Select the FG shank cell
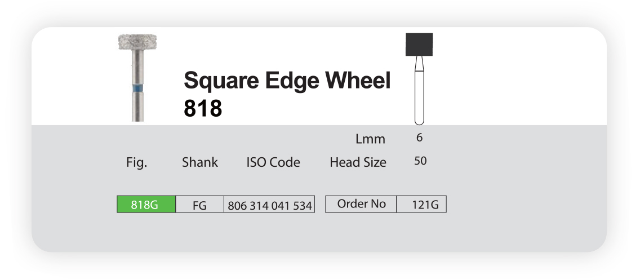The height and width of the screenshot is (279, 640). [199, 205]
